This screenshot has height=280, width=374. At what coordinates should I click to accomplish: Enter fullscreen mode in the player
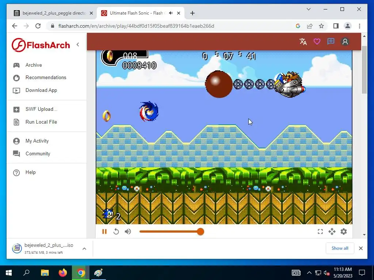[320, 232]
